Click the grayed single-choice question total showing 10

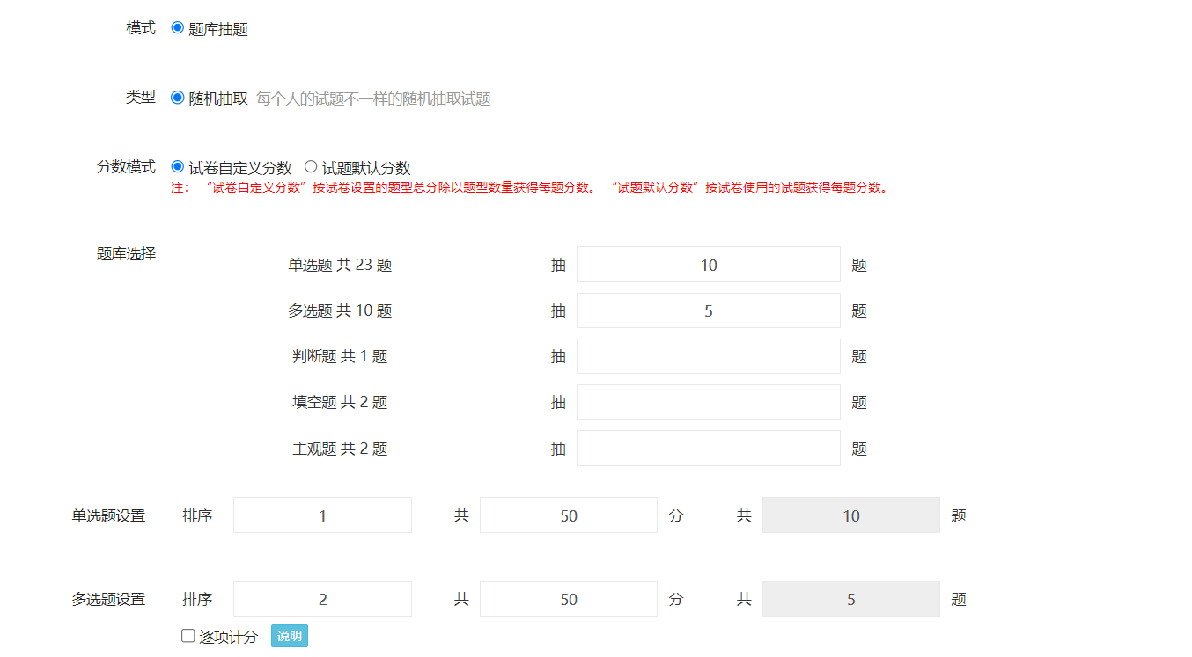850,515
